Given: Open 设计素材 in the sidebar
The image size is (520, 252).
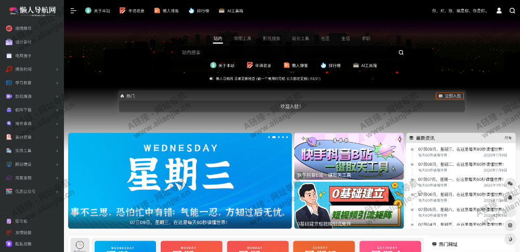Looking at the screenshot, I should pos(23,42).
